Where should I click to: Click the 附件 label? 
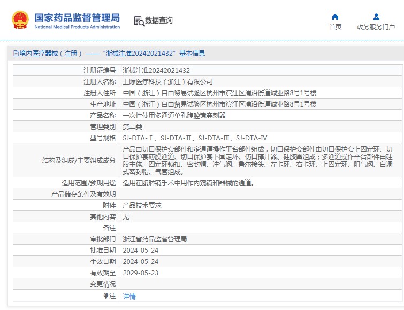pos(109,205)
